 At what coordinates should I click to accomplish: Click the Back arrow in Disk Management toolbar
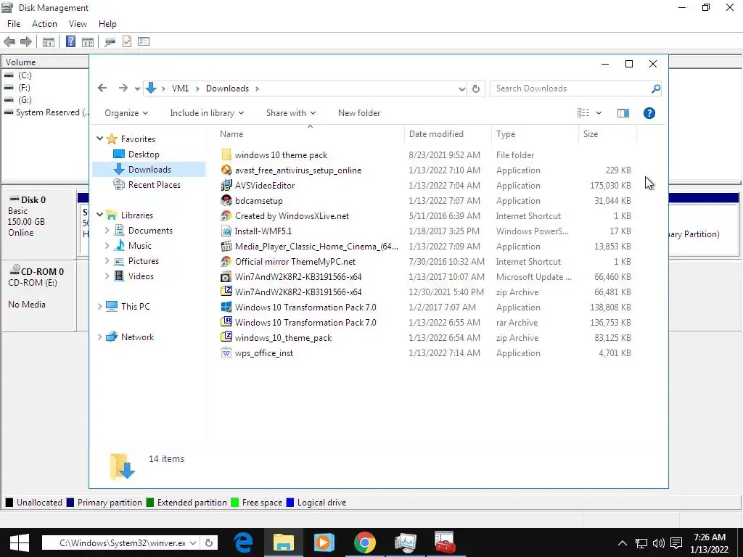[x=9, y=41]
